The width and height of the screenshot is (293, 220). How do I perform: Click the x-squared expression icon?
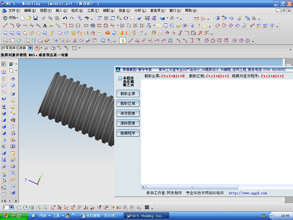pos(252,25)
